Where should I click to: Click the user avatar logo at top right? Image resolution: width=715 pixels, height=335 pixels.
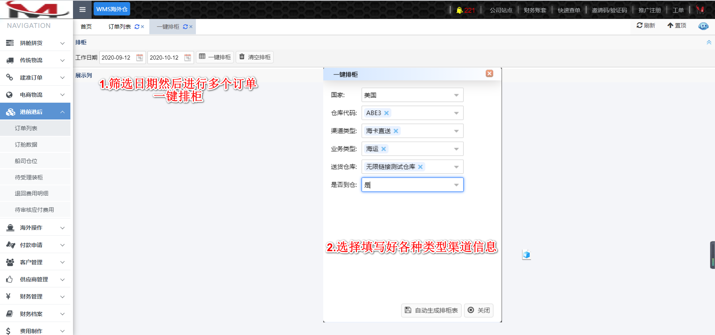[x=700, y=10]
